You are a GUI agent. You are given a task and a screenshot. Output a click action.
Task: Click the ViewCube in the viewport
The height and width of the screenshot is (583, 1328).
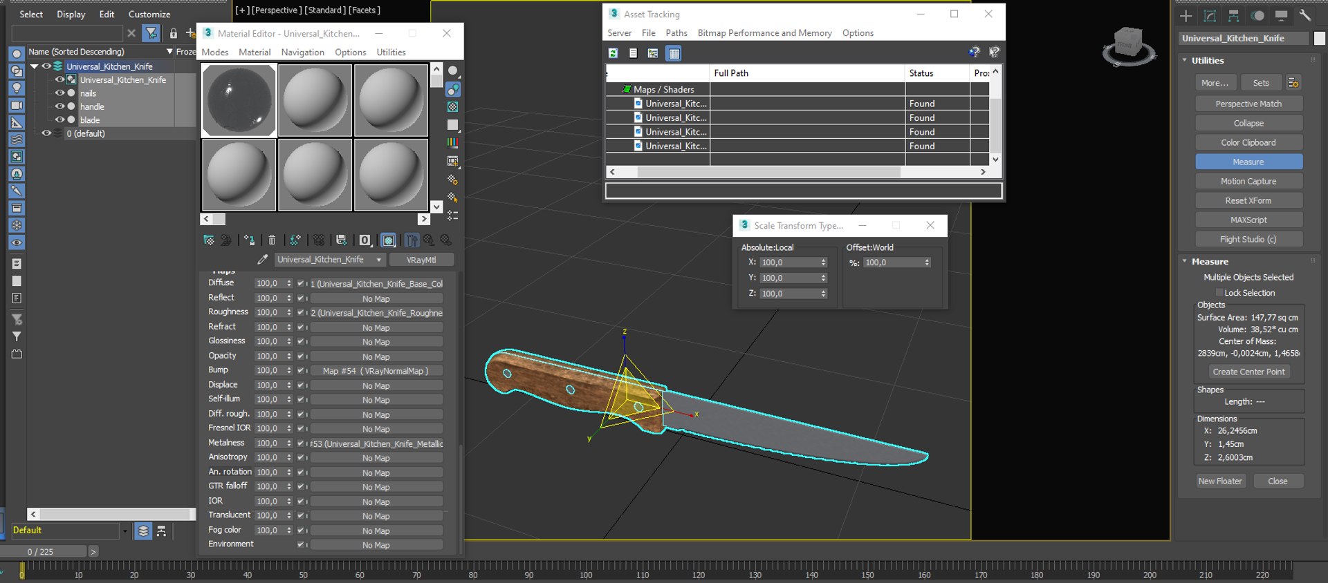point(1129,46)
